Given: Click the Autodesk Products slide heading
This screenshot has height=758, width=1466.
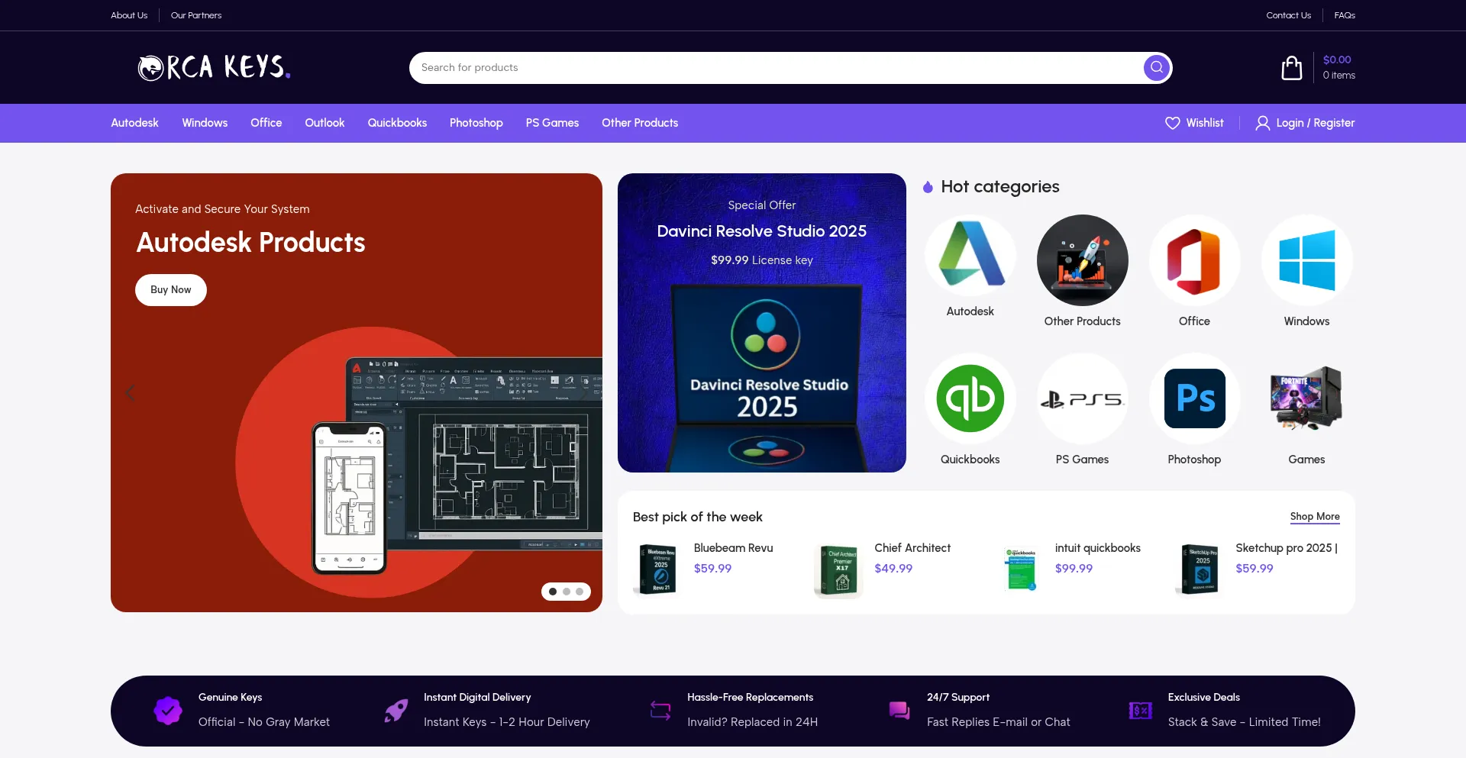Looking at the screenshot, I should pos(250,243).
